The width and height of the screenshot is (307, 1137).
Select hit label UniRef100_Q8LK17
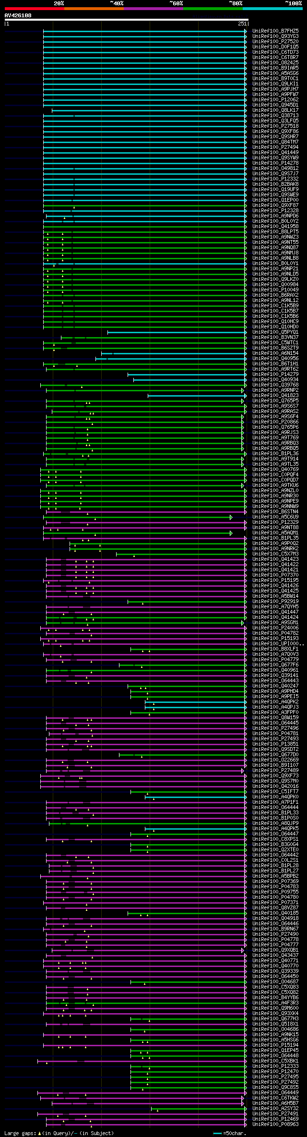(275, 110)
